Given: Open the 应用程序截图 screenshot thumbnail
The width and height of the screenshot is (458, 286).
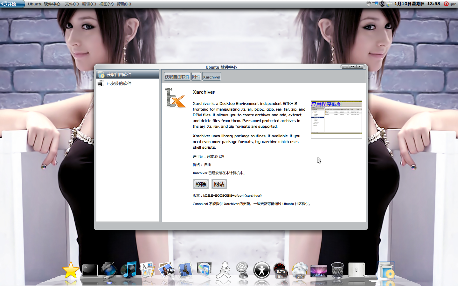Looking at the screenshot, I should click(337, 119).
